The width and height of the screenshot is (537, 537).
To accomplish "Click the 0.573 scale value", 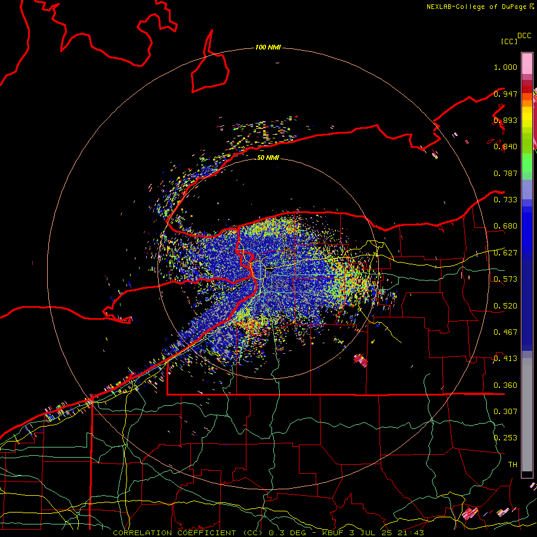I will click(505, 279).
